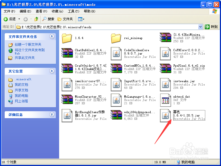Select the file name text "1.6.4"

pos(79,38)
